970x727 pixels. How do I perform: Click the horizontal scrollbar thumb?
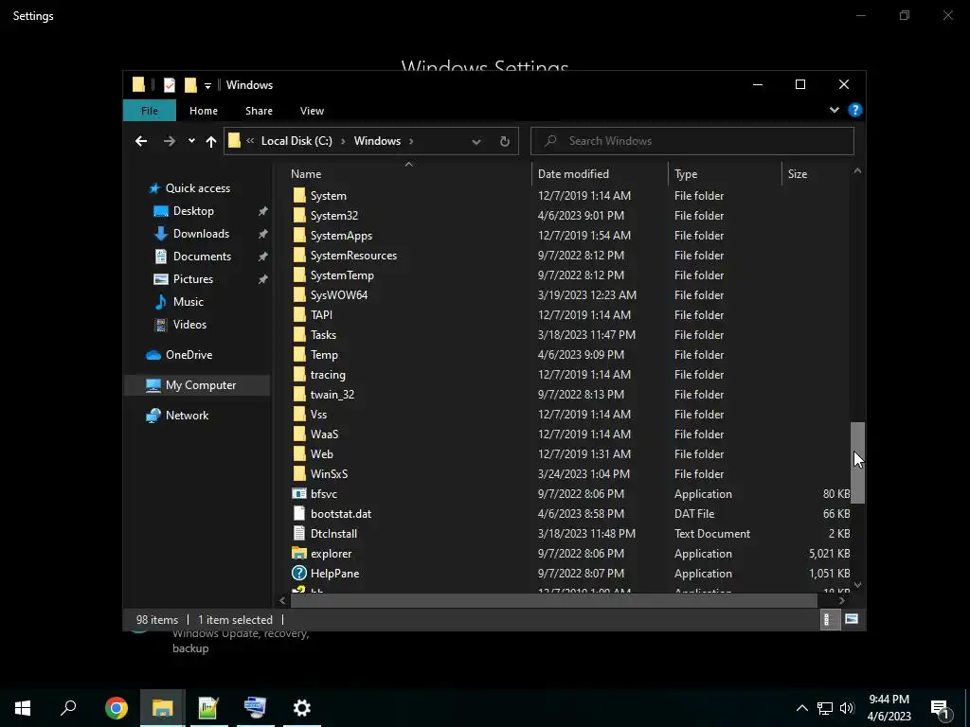pos(553,599)
